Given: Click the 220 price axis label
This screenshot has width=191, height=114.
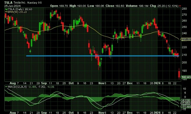Looking at the screenshot, I should (x=184, y=47).
